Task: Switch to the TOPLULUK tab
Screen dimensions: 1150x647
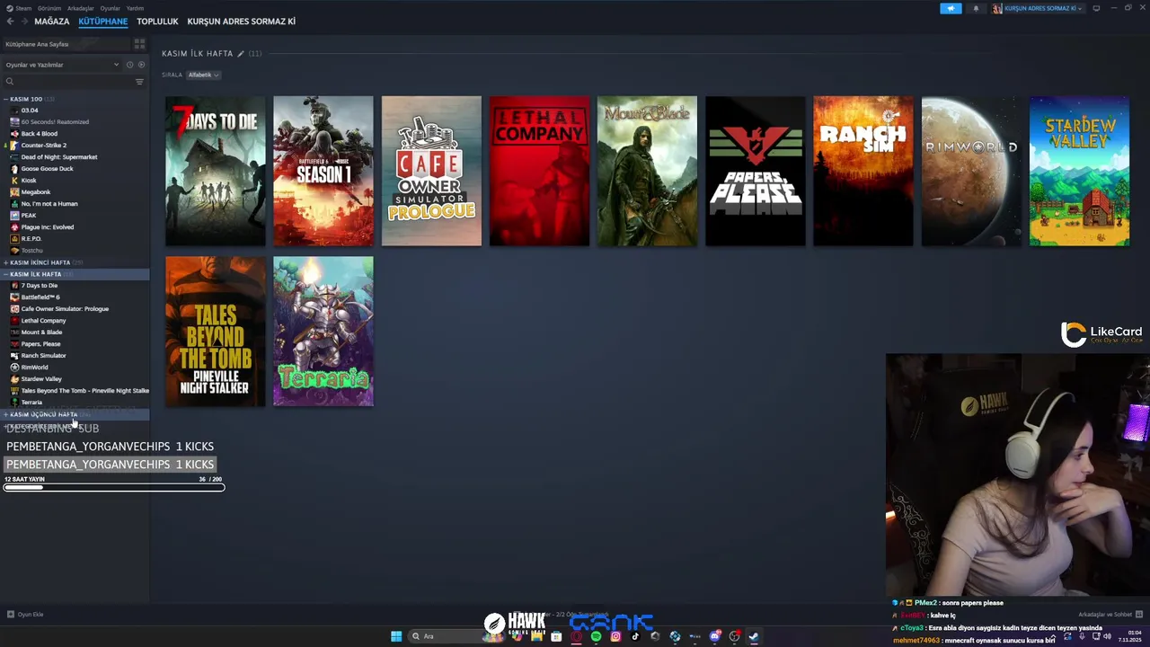Action: click(x=157, y=22)
